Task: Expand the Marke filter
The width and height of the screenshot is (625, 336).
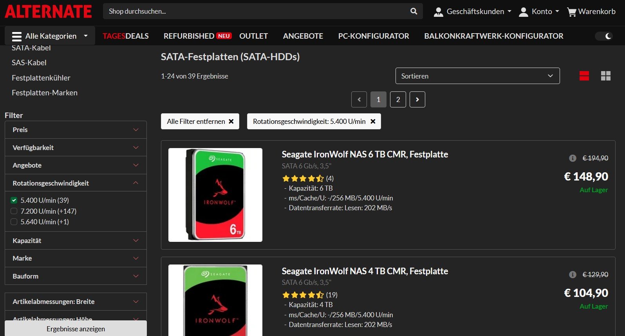Action: pos(76,258)
